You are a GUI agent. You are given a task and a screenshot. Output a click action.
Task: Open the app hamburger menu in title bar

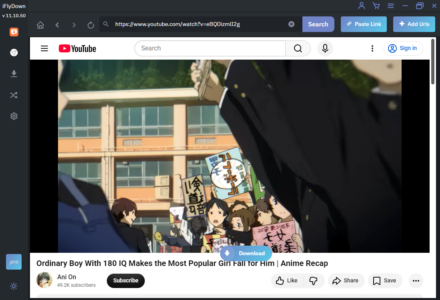[391, 6]
